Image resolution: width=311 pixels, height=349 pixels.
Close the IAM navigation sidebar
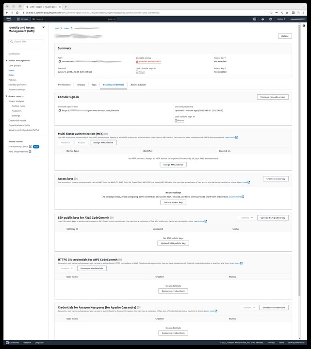[x=43, y=27]
